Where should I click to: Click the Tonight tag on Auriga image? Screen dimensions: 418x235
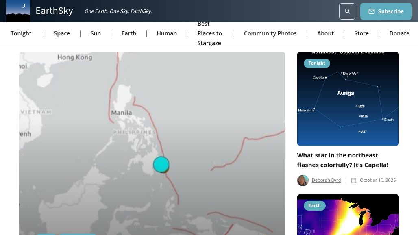317,63
